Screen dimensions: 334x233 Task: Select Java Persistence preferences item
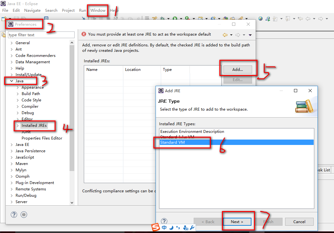pos(30,151)
